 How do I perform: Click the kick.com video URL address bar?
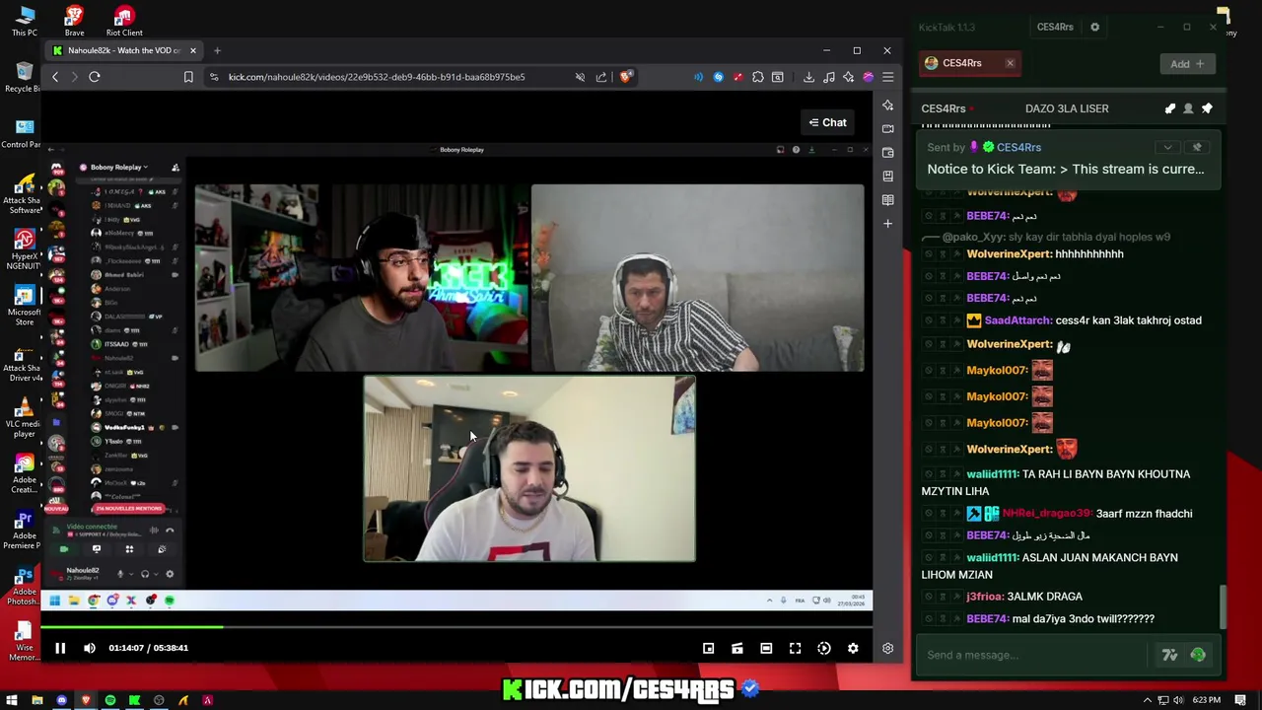(x=377, y=77)
